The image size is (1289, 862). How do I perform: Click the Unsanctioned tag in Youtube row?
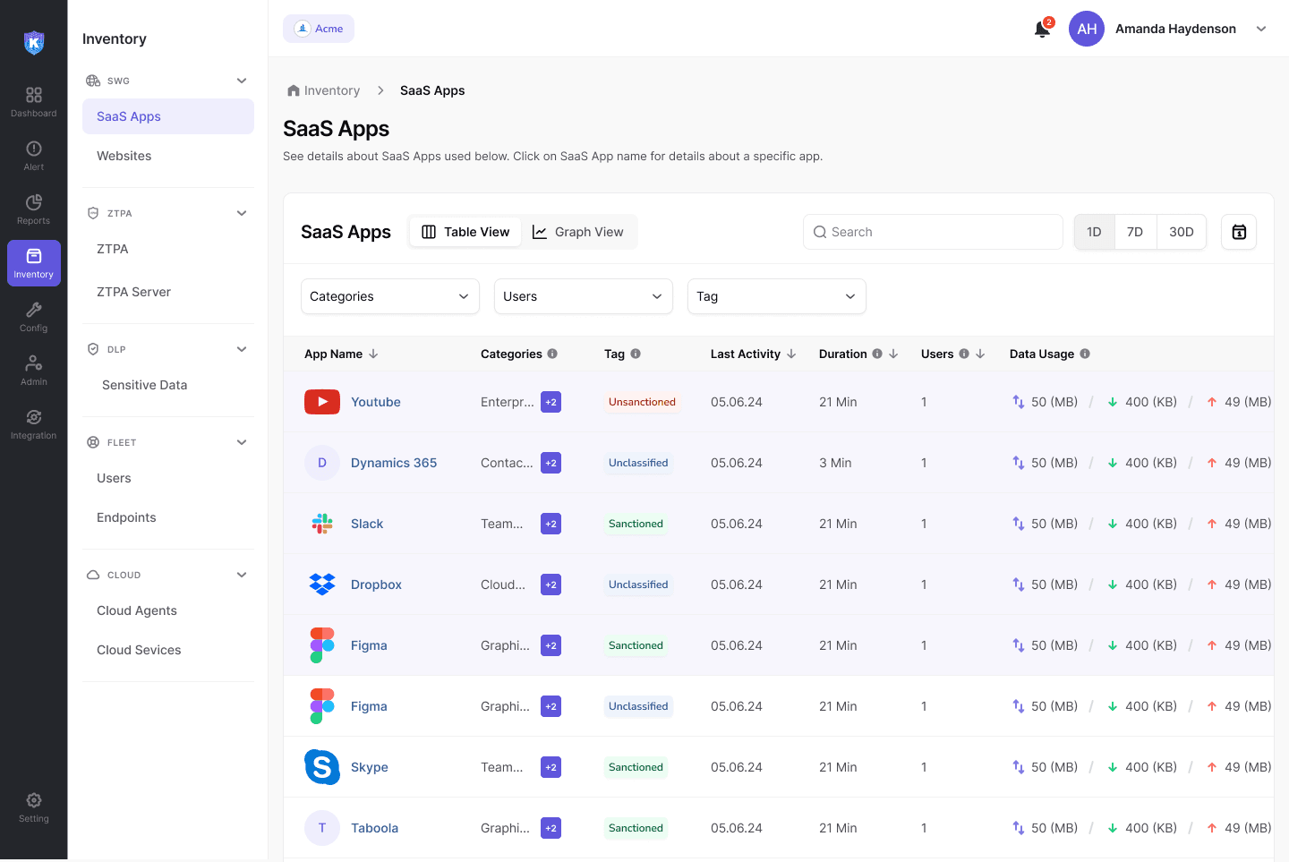642,402
